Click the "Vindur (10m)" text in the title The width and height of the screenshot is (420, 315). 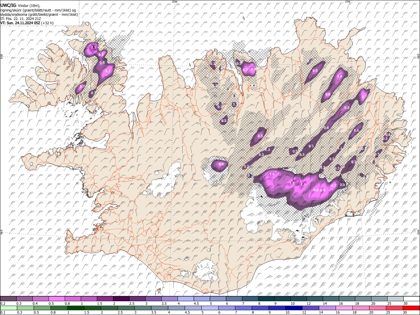[28, 6]
